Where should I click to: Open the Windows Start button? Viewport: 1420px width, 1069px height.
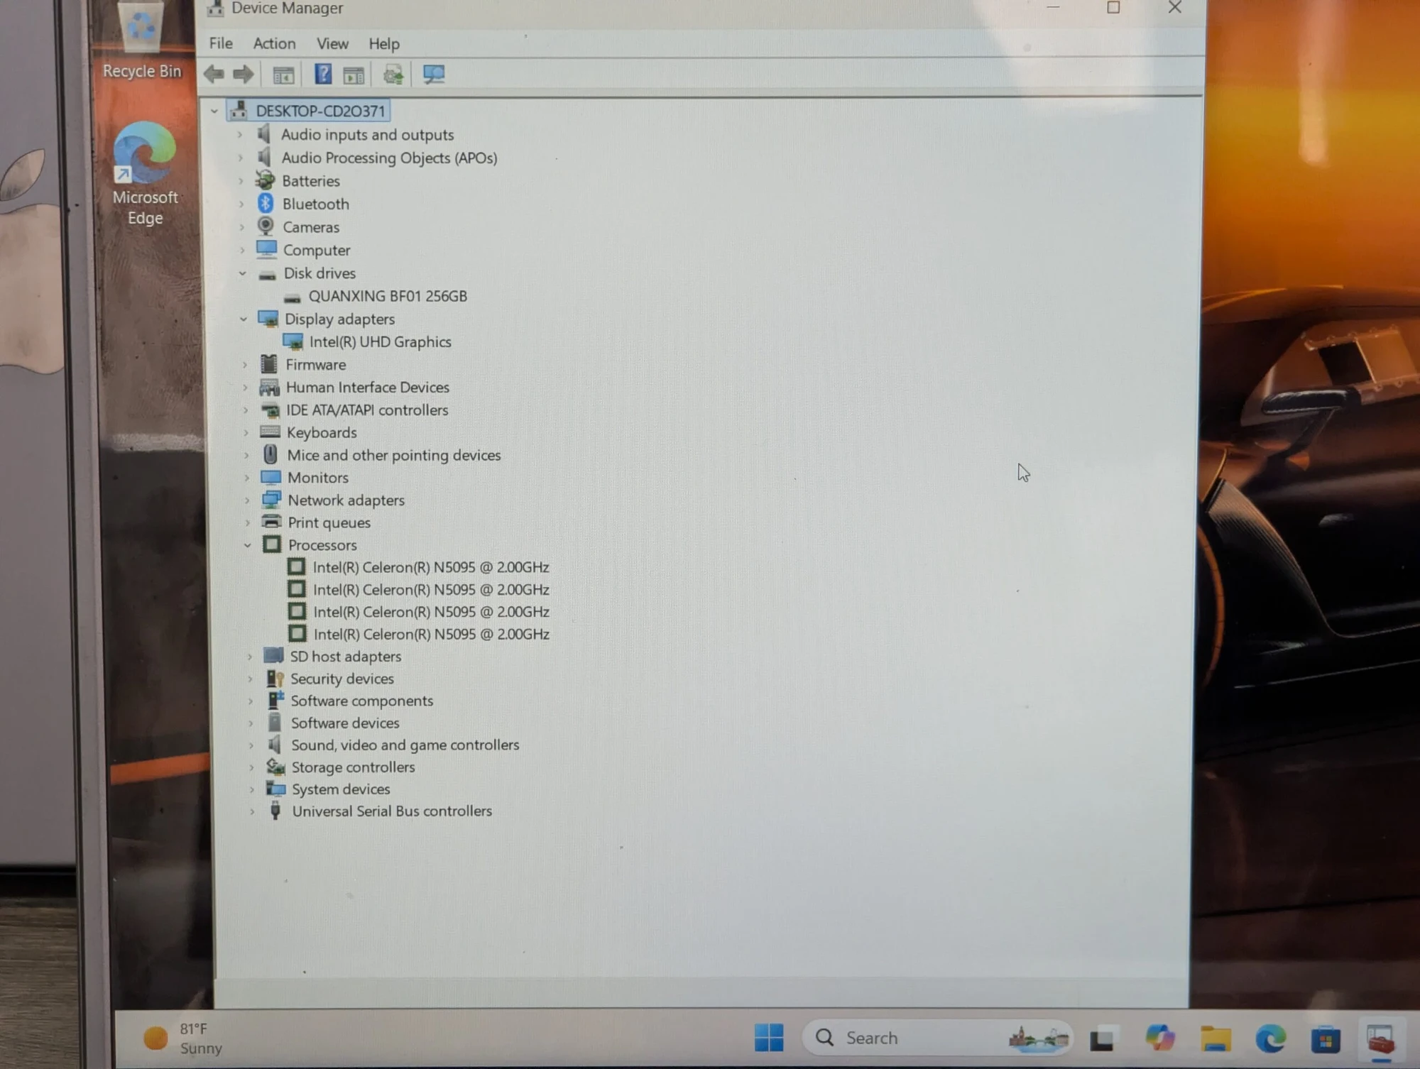[x=768, y=1038]
